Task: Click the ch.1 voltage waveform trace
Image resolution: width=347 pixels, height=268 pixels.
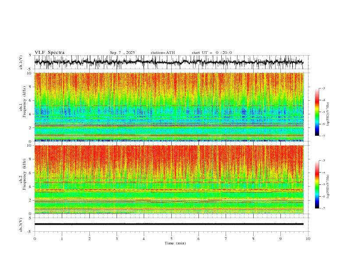Action: point(169,62)
